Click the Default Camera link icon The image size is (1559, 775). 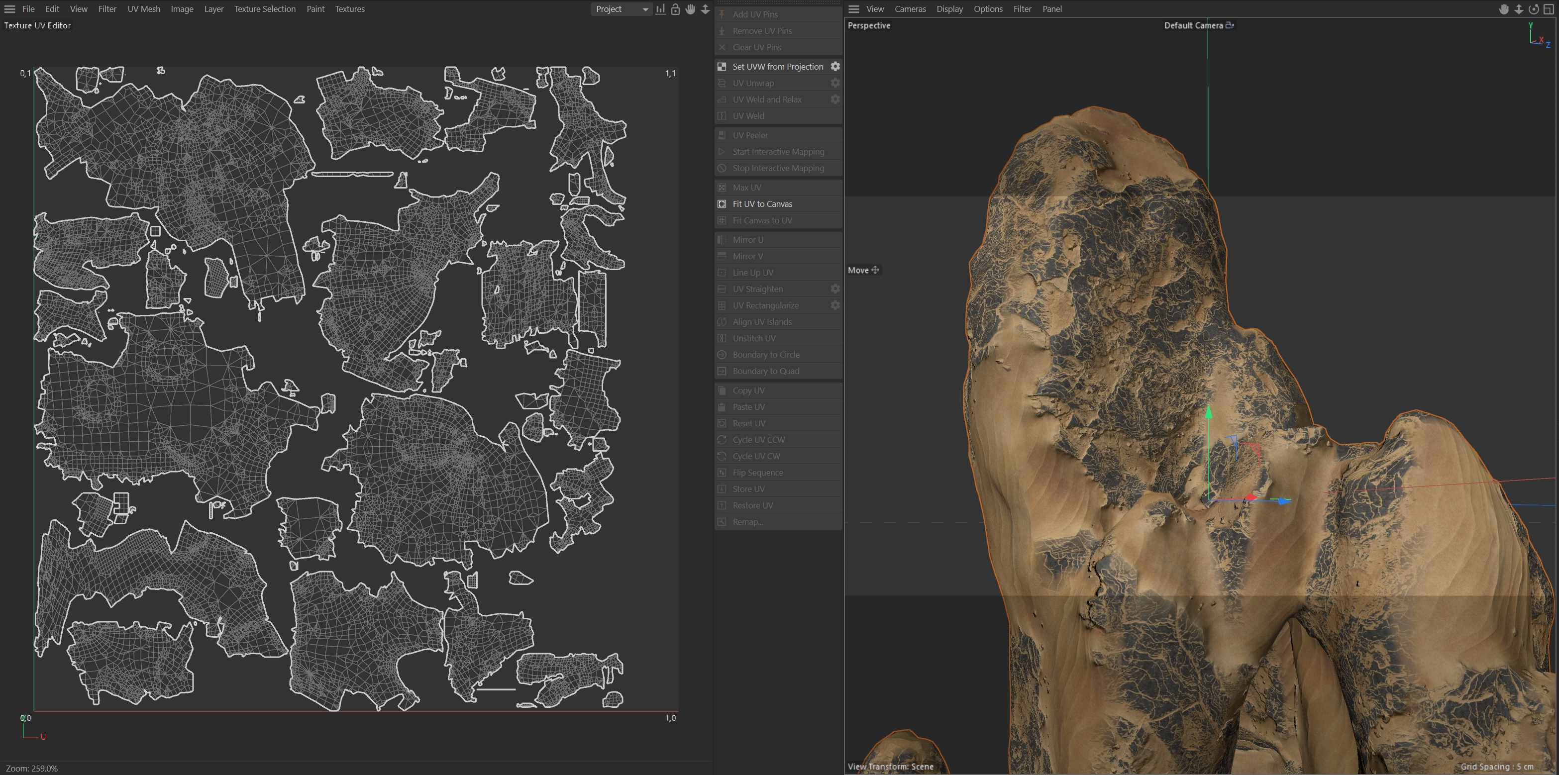[1229, 25]
